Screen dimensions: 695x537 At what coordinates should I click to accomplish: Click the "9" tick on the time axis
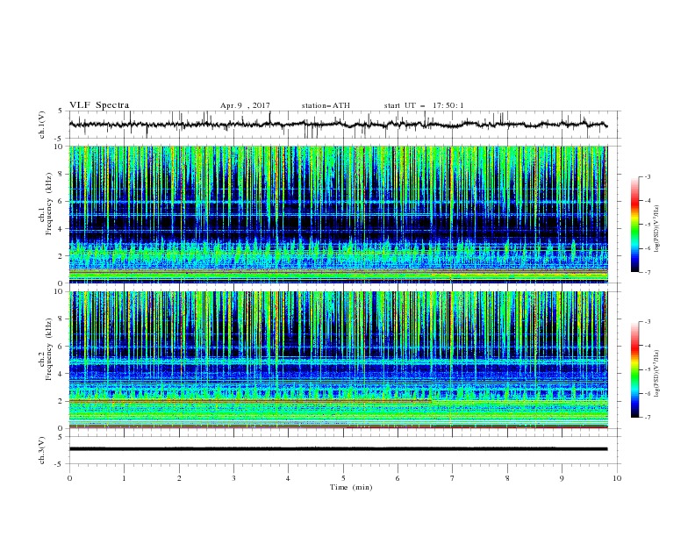(x=562, y=478)
